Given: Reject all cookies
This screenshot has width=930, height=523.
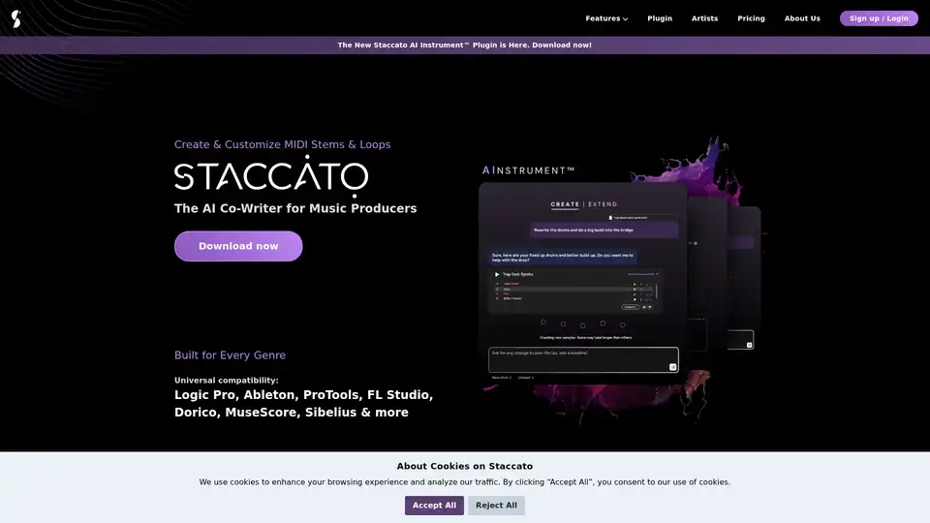Looking at the screenshot, I should click(496, 506).
